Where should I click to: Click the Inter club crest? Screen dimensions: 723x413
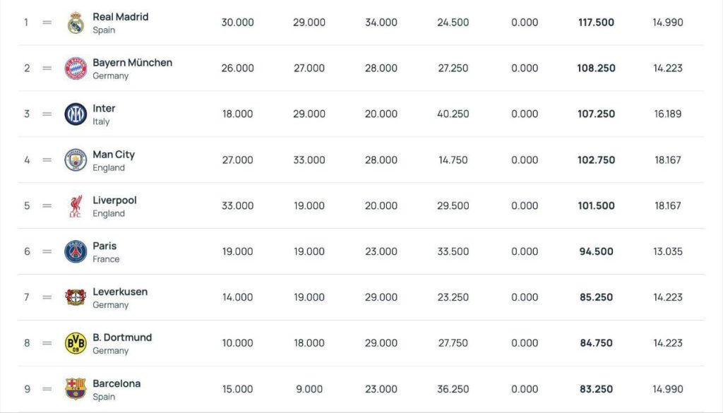point(76,114)
